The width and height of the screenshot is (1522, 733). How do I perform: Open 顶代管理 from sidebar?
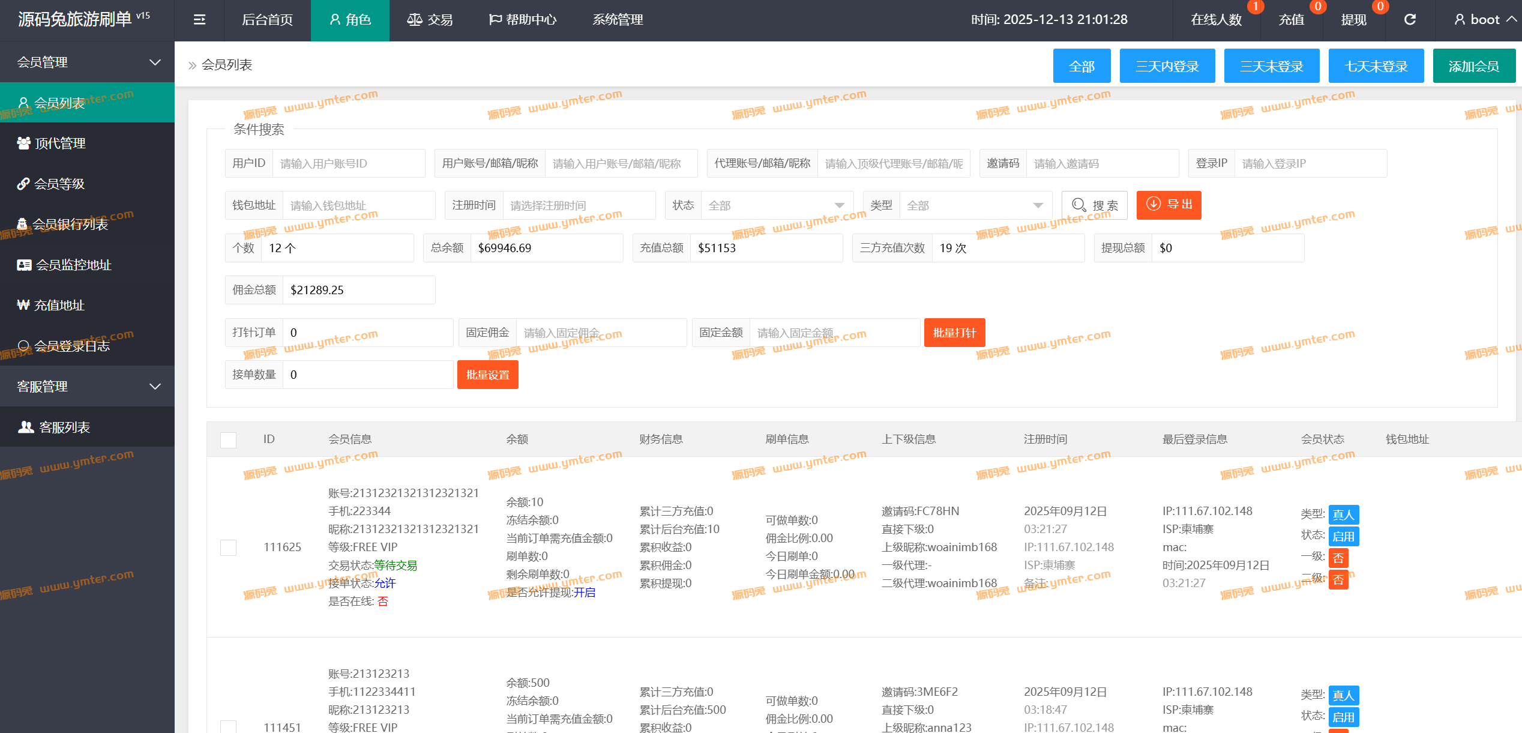click(60, 143)
